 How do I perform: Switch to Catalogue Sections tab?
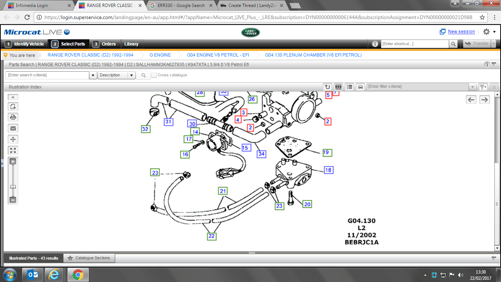coord(89,258)
